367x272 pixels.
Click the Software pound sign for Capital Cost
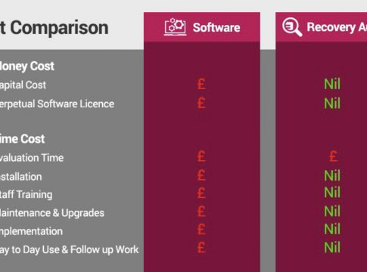tap(201, 84)
